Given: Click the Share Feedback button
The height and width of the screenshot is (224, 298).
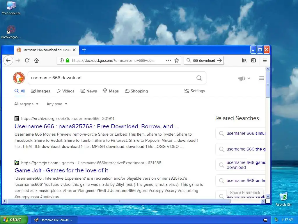Looking at the screenshot, I should click(245, 192).
